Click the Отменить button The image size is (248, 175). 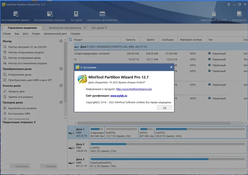pyautogui.click(x=49, y=166)
